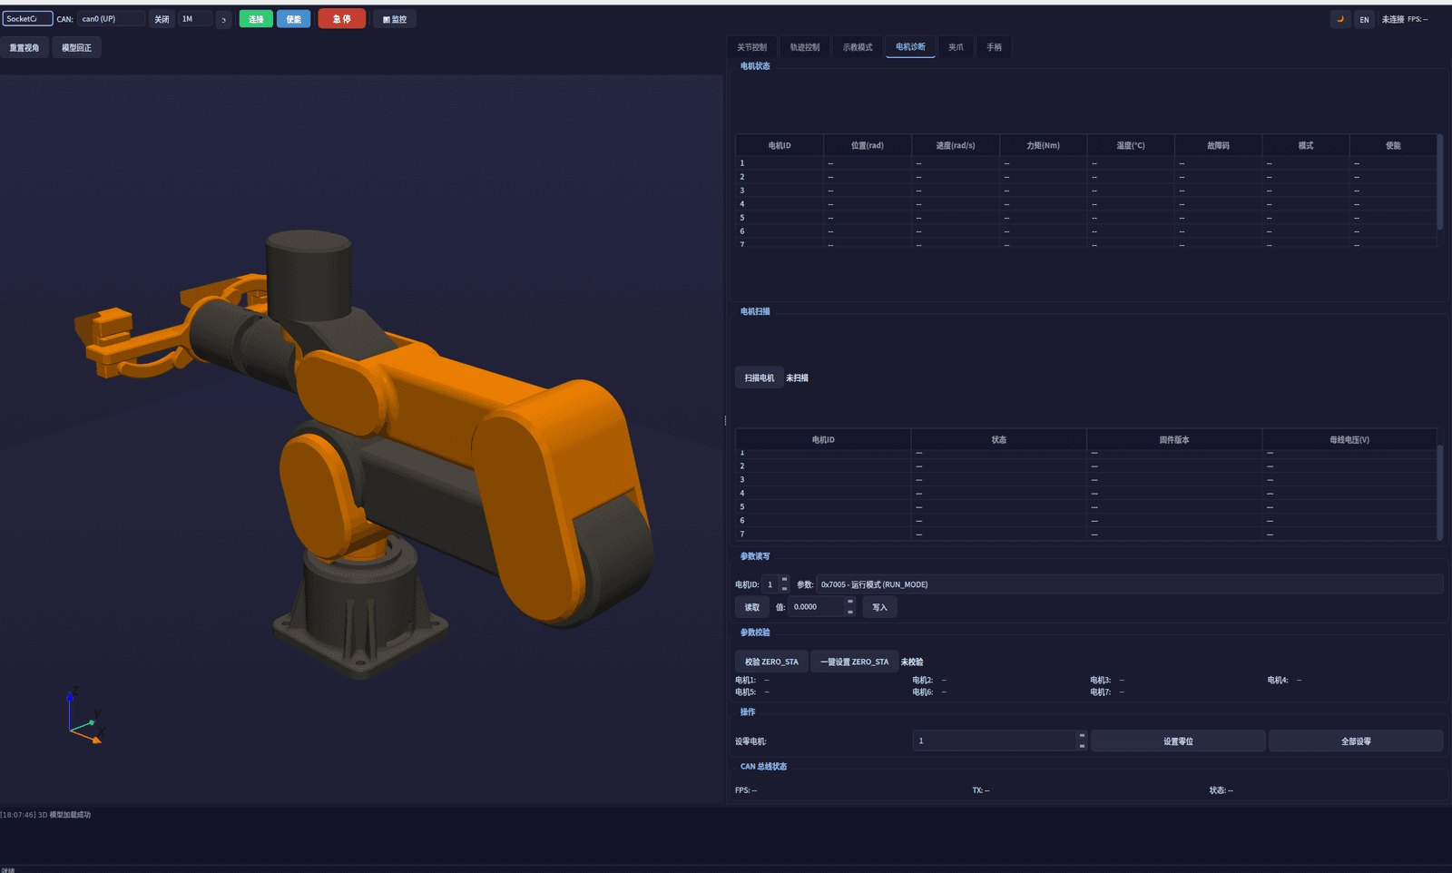Viewport: 1452px width, 873px height.
Task: Click the 扫描电机 scan motors button
Action: [x=759, y=378]
